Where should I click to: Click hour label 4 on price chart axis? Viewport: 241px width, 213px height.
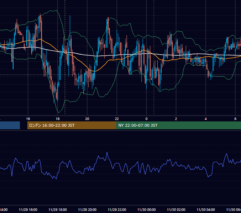(206, 119)
